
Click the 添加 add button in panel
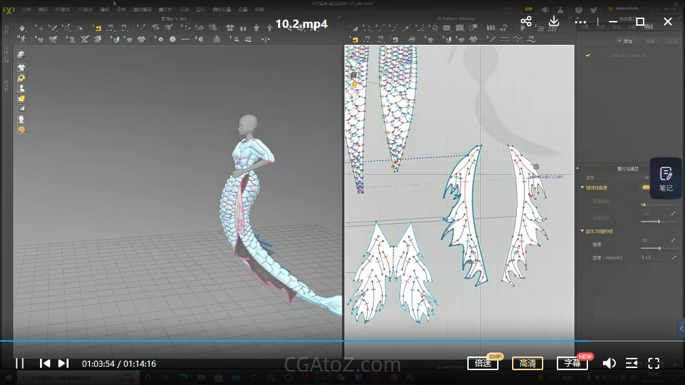pyautogui.click(x=625, y=41)
